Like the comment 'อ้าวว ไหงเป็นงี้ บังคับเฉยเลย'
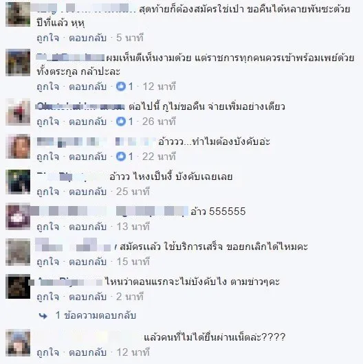 [47, 192]
